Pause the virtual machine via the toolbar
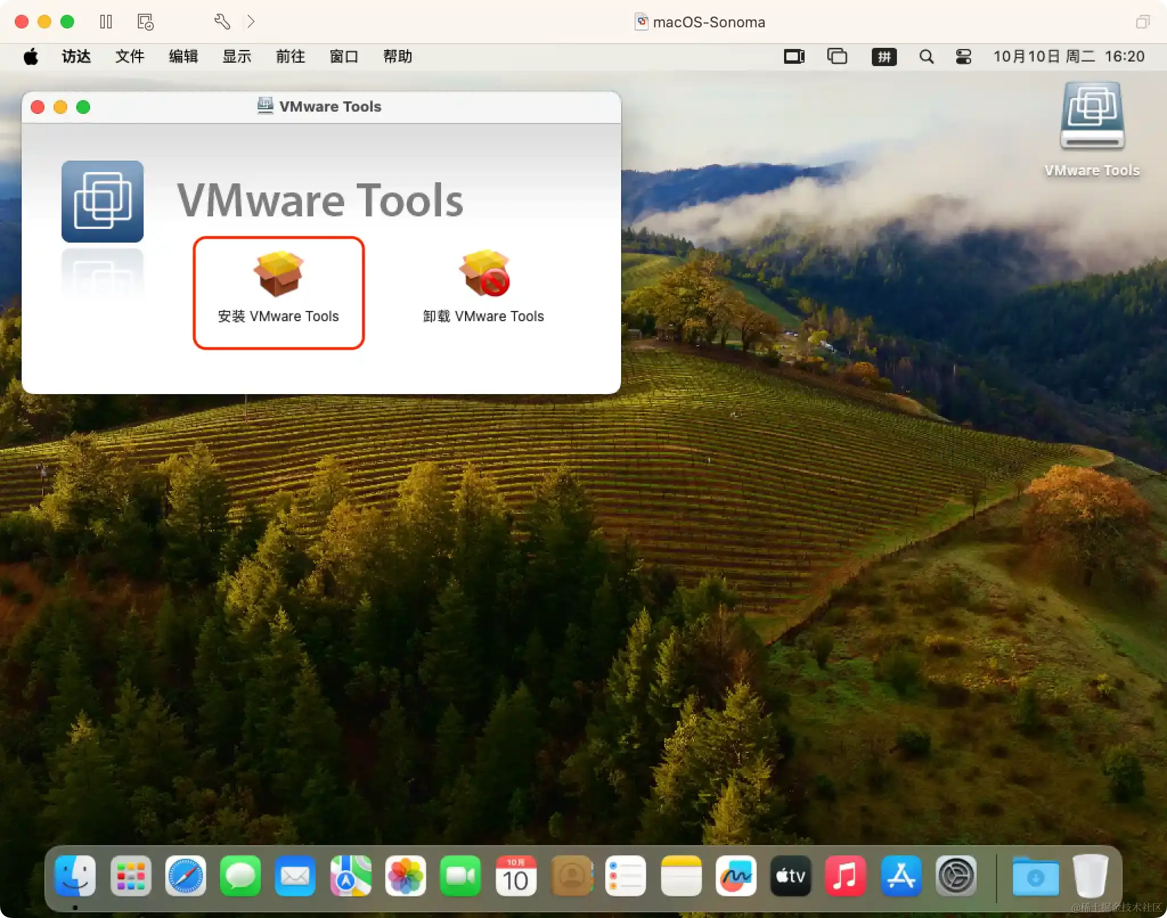 click(106, 22)
